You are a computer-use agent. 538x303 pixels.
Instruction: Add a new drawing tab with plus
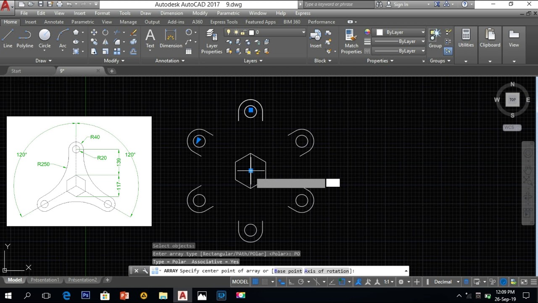click(x=112, y=71)
